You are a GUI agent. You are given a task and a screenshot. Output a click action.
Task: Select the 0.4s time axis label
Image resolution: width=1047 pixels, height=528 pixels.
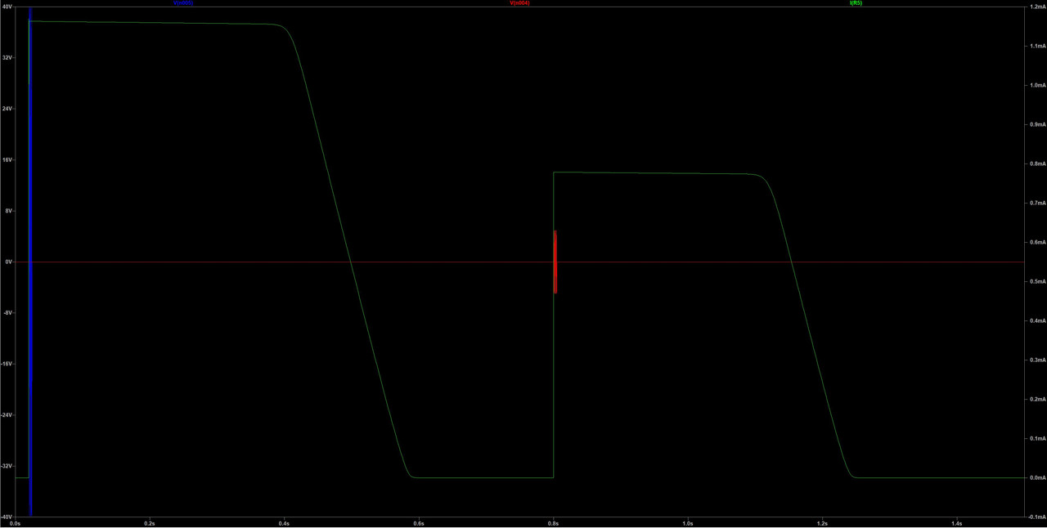pyautogui.click(x=285, y=523)
